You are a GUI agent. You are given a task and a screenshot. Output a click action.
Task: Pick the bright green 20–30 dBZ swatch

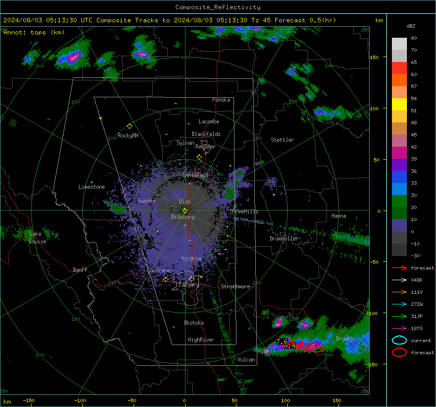click(x=399, y=201)
